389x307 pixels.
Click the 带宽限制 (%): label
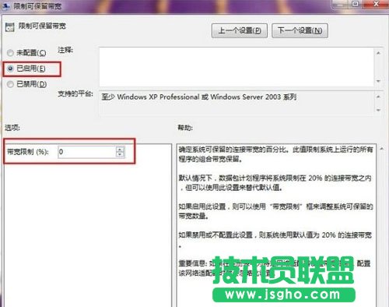27,152
